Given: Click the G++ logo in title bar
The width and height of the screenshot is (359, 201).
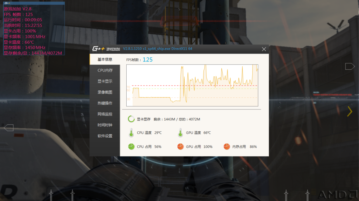Looking at the screenshot, I should pyautogui.click(x=98, y=49).
